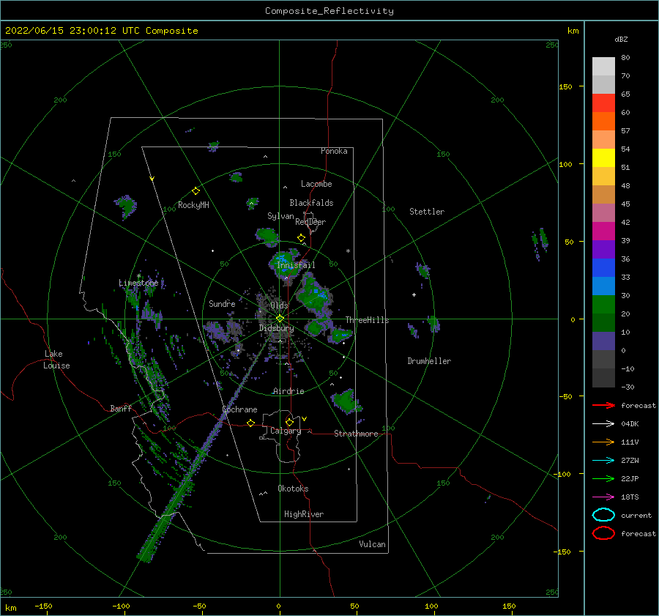Click the Composite_Reflectivity title text
Image resolution: width=659 pixels, height=616 pixels.
point(329,11)
